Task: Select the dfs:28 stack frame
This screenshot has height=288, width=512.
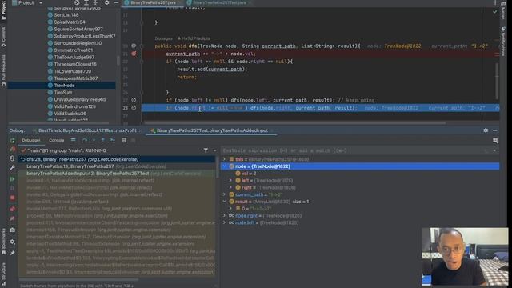Action: tap(117, 159)
